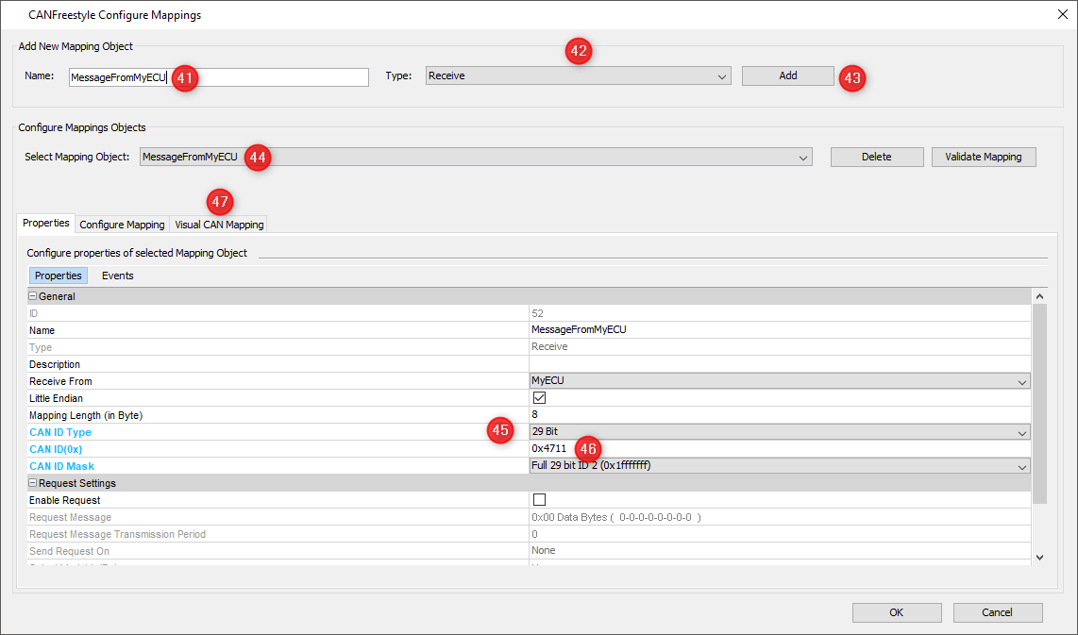Open the Select Mapping Object dropdown

point(476,158)
